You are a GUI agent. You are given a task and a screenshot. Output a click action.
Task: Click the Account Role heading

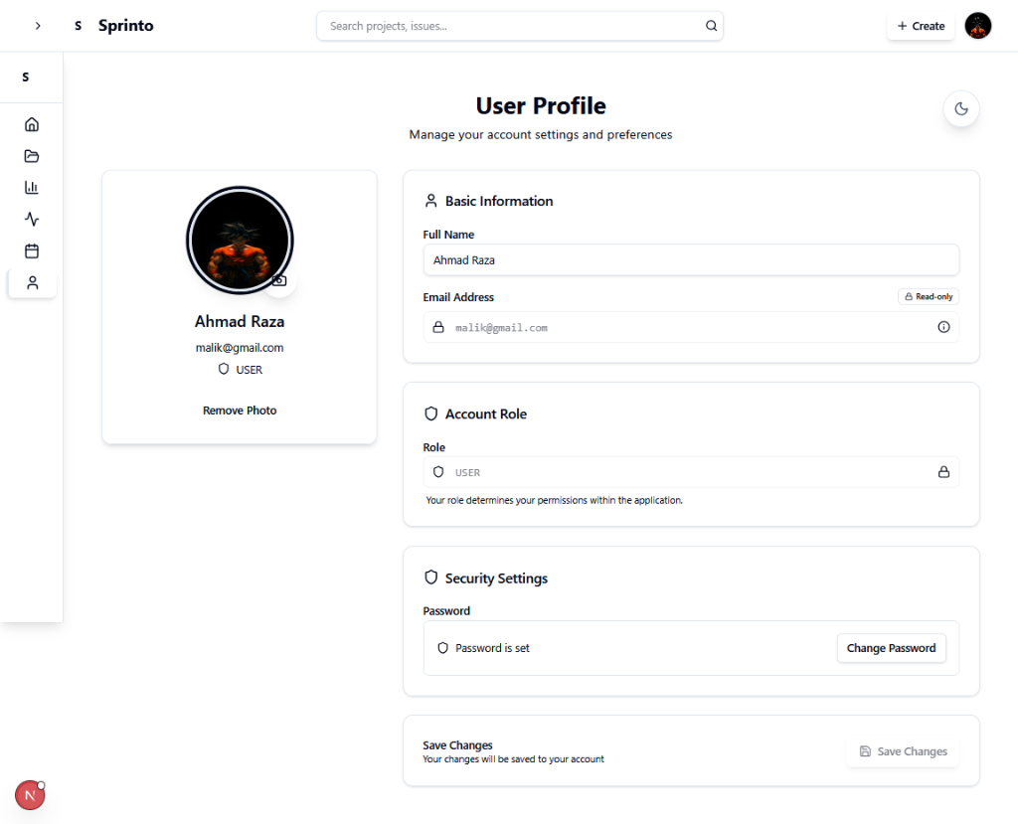(x=485, y=414)
